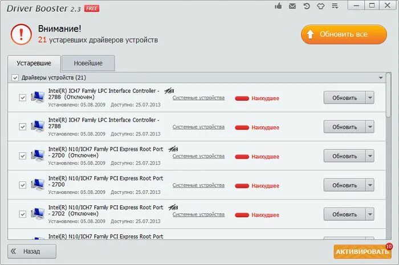Viewport: 399px width, 265px height.
Task: Click Наихудшее label of second LPC Controller 27B8
Action: pyautogui.click(x=266, y=127)
